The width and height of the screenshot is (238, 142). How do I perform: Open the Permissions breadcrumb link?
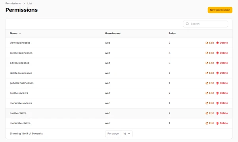[x=13, y=3]
